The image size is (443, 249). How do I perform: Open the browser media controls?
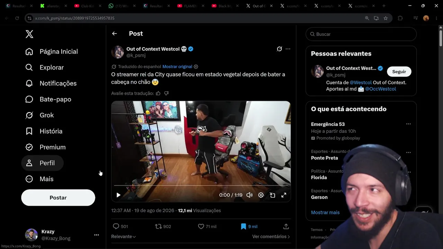416,18
